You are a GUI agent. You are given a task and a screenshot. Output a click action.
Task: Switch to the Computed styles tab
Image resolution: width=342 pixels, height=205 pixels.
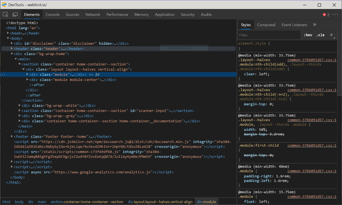(266, 25)
